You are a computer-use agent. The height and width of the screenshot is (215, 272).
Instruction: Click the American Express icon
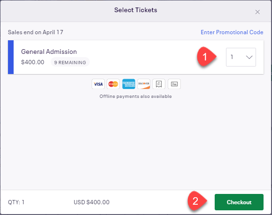(129, 84)
